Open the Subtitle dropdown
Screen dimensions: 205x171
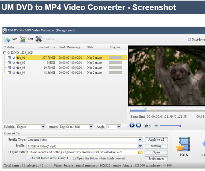[x=43, y=127]
